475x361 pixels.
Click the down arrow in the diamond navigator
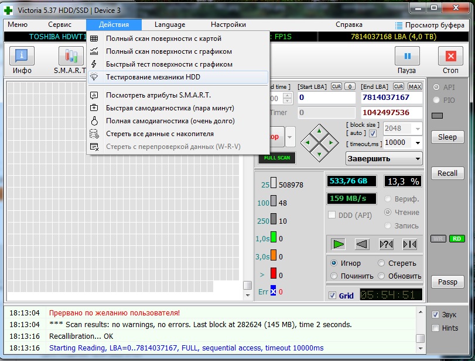click(319, 154)
